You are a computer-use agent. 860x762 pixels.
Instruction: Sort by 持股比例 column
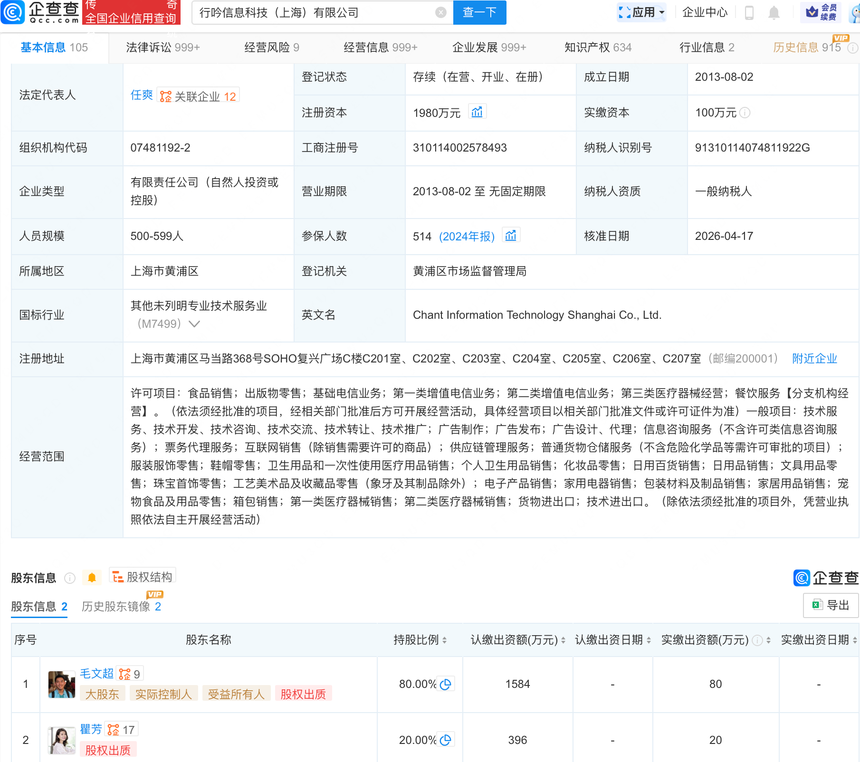(x=444, y=640)
